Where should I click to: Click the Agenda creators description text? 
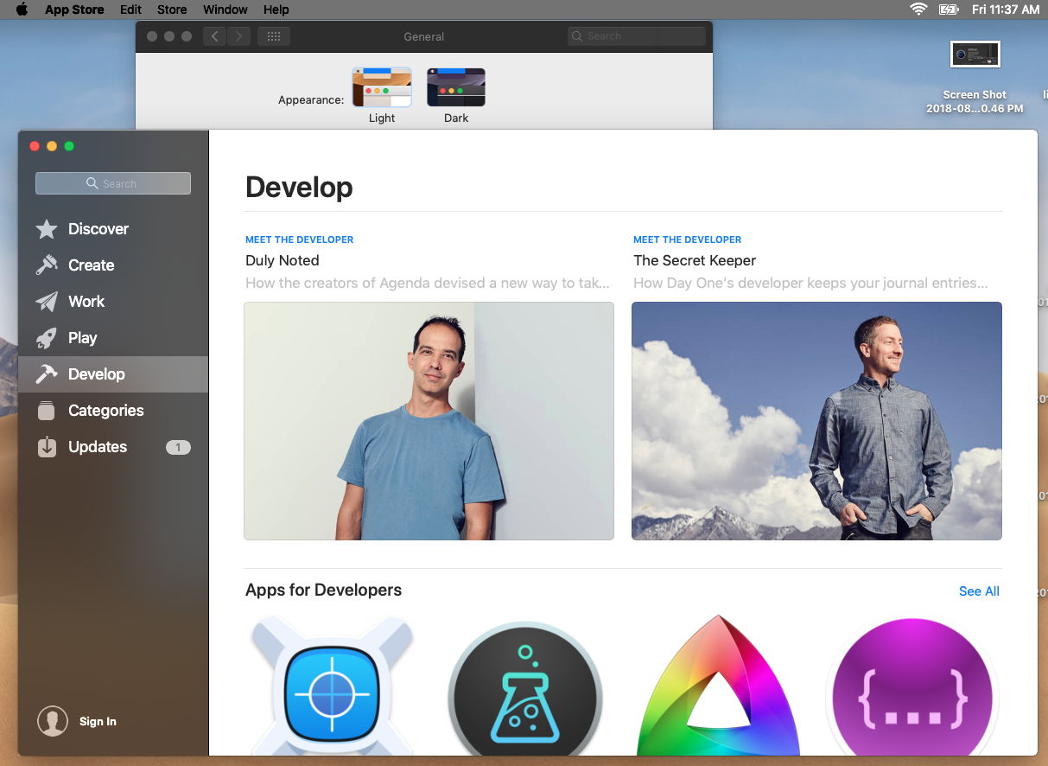click(428, 283)
